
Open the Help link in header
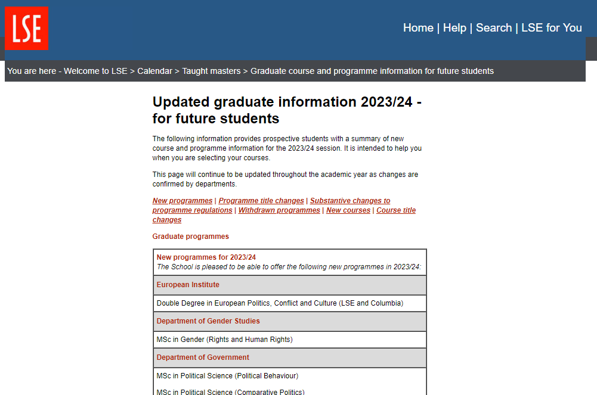[x=454, y=28]
